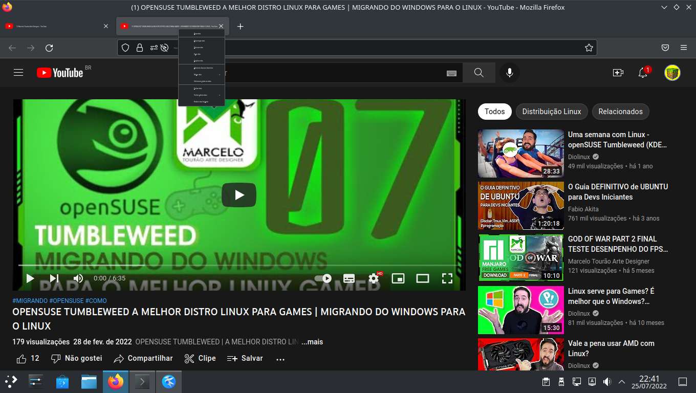Viewport: 696px width, 393px height.
Task: Go to YouTube home via the logo
Action: pyautogui.click(x=60, y=73)
